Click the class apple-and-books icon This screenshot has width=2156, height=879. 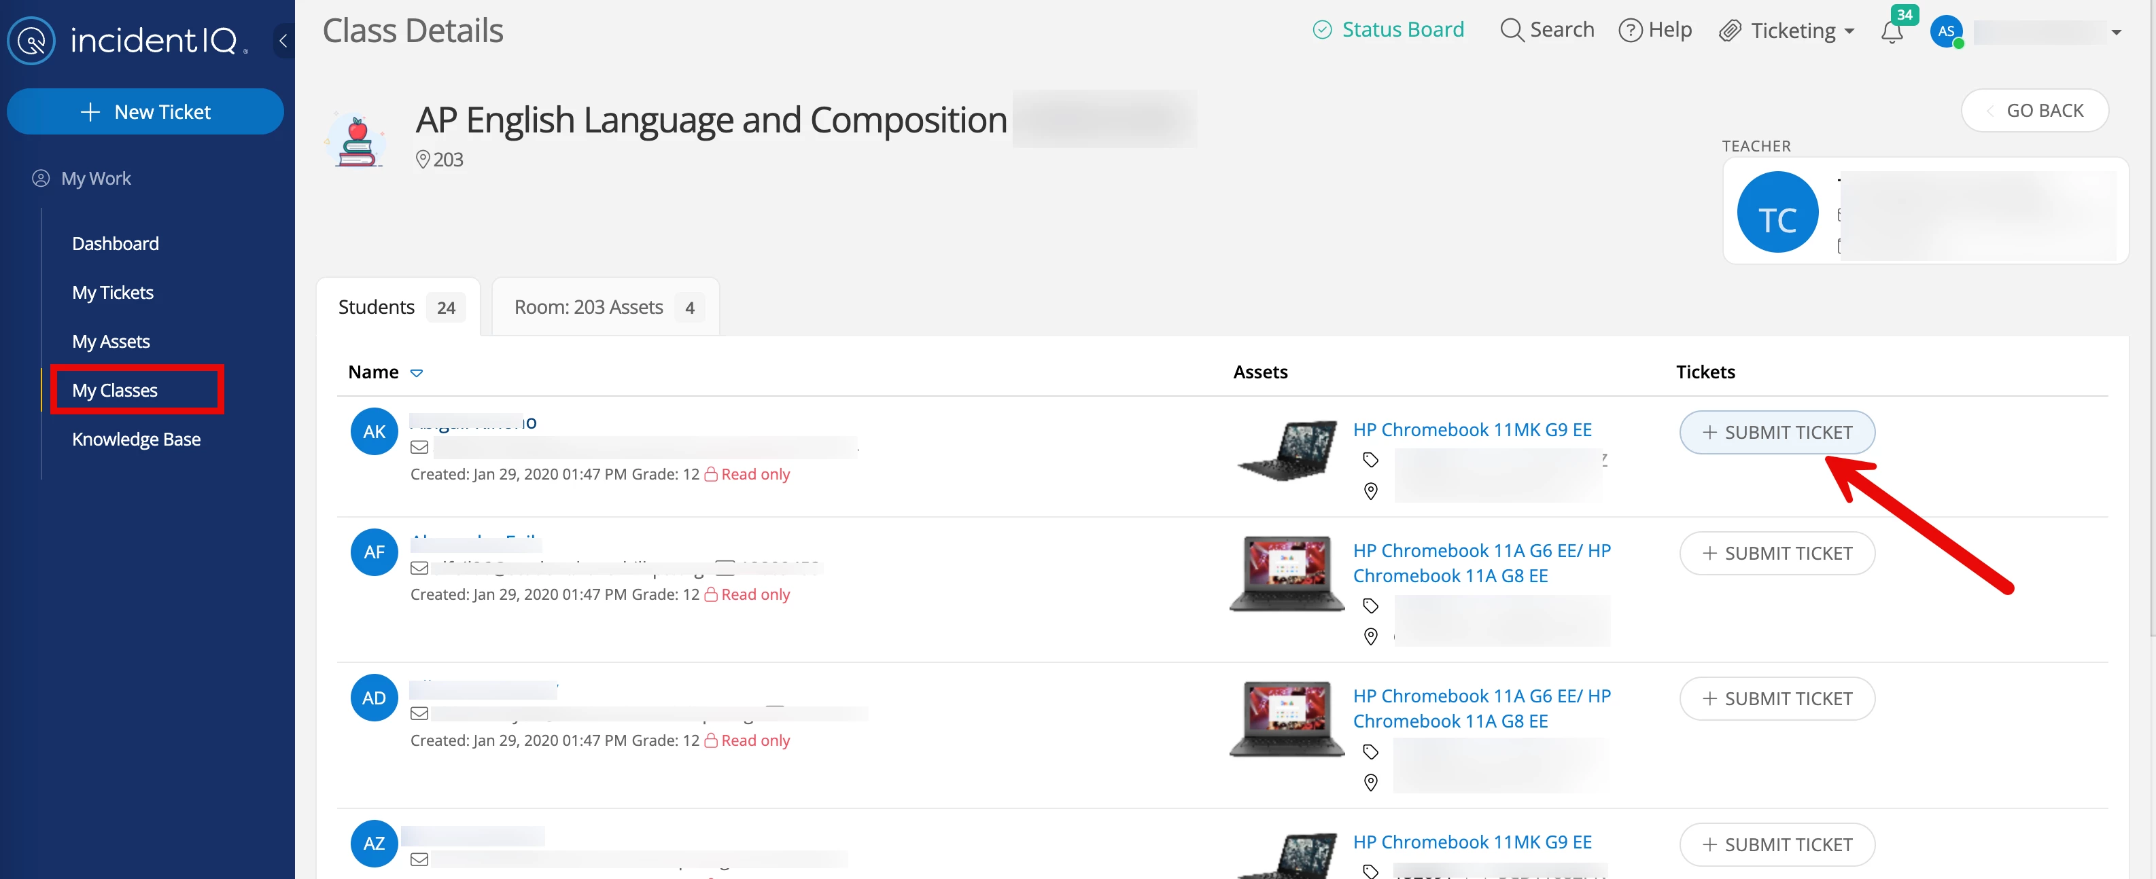[x=358, y=142]
